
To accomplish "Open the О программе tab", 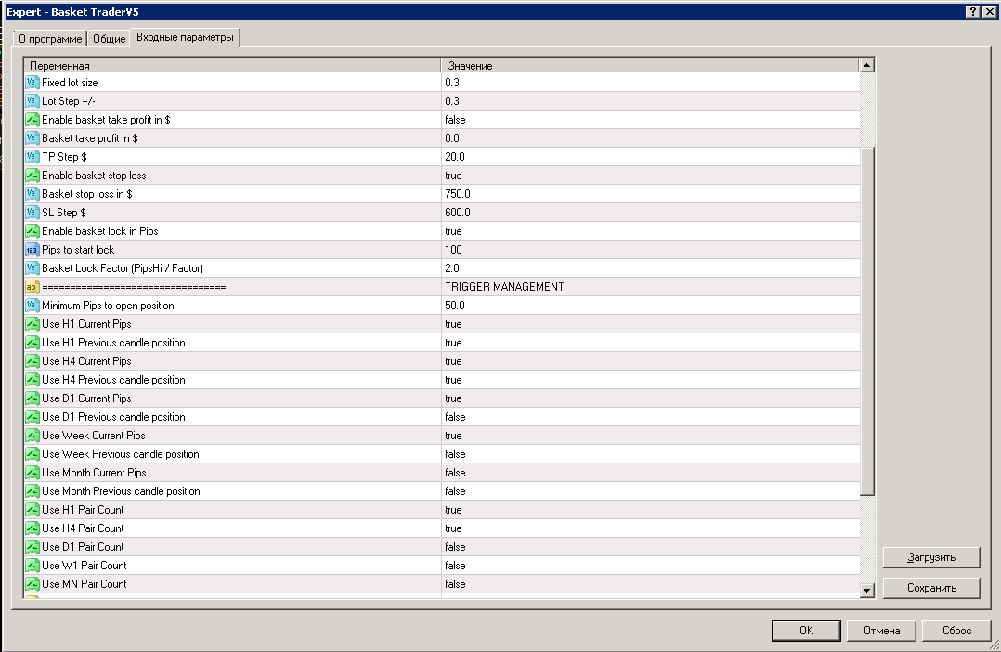I will pyautogui.click(x=50, y=39).
